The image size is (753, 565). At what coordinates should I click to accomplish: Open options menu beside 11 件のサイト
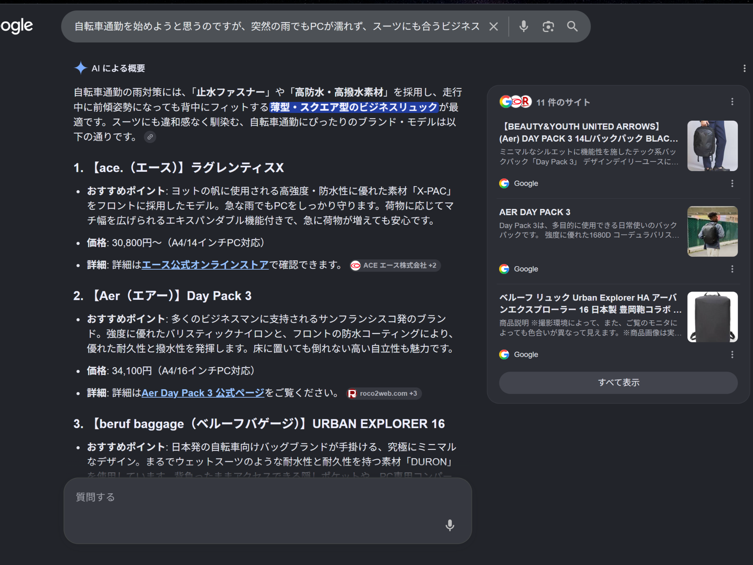pyautogui.click(x=732, y=102)
